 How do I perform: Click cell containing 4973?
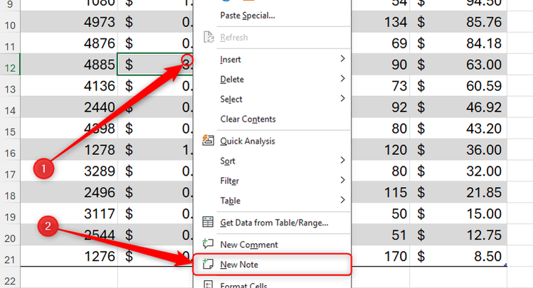click(69, 22)
